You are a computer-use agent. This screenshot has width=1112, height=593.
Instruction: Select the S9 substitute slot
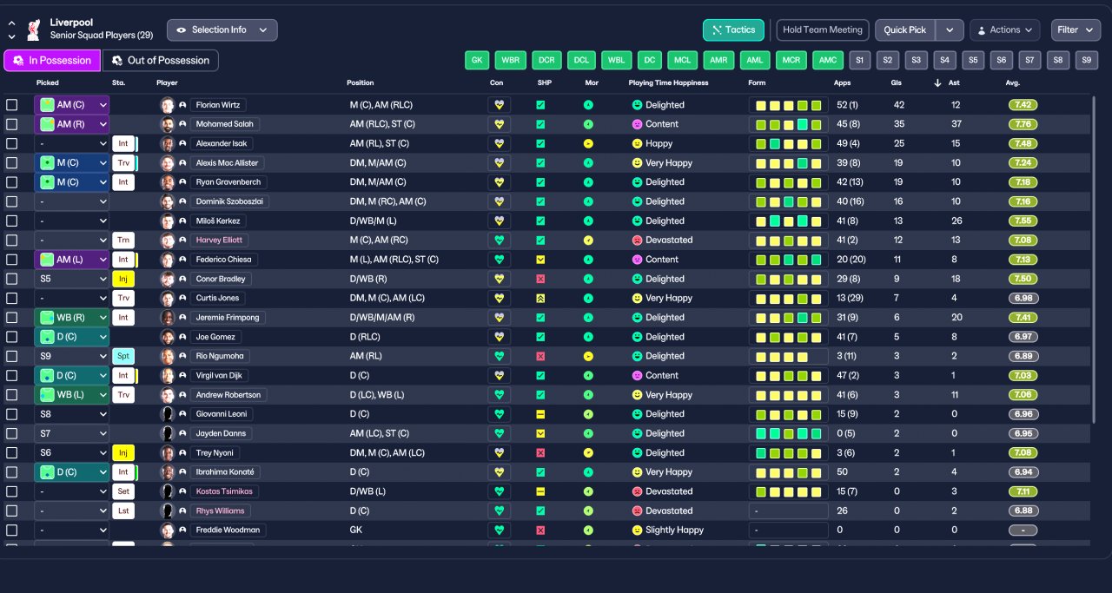point(1087,60)
